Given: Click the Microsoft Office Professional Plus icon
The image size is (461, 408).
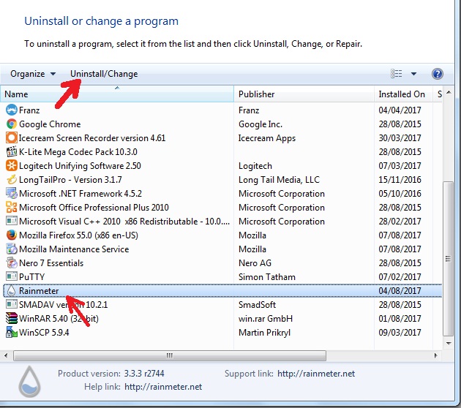Looking at the screenshot, I should coord(12,208).
